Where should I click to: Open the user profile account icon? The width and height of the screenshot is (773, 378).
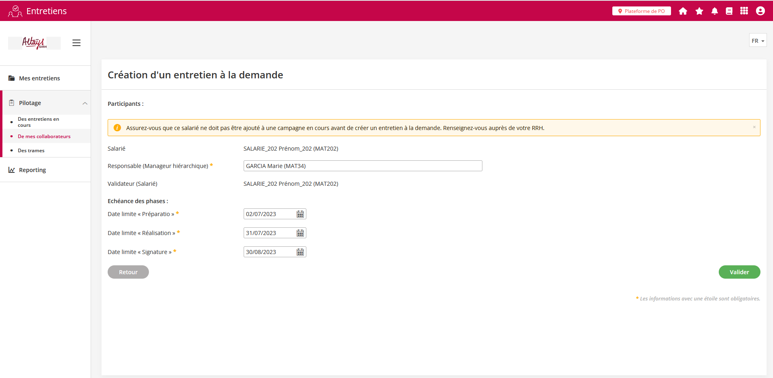pyautogui.click(x=760, y=11)
